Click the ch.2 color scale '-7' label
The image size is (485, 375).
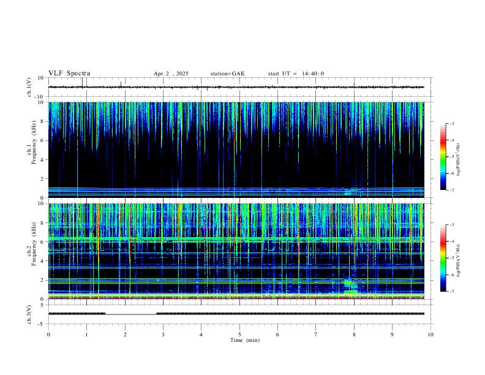(451, 292)
